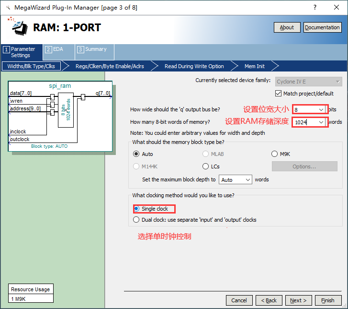Open the Summary tab

(x=94, y=49)
